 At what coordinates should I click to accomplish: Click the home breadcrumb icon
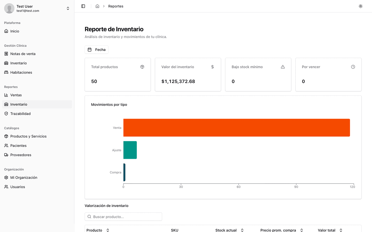(x=97, y=6)
